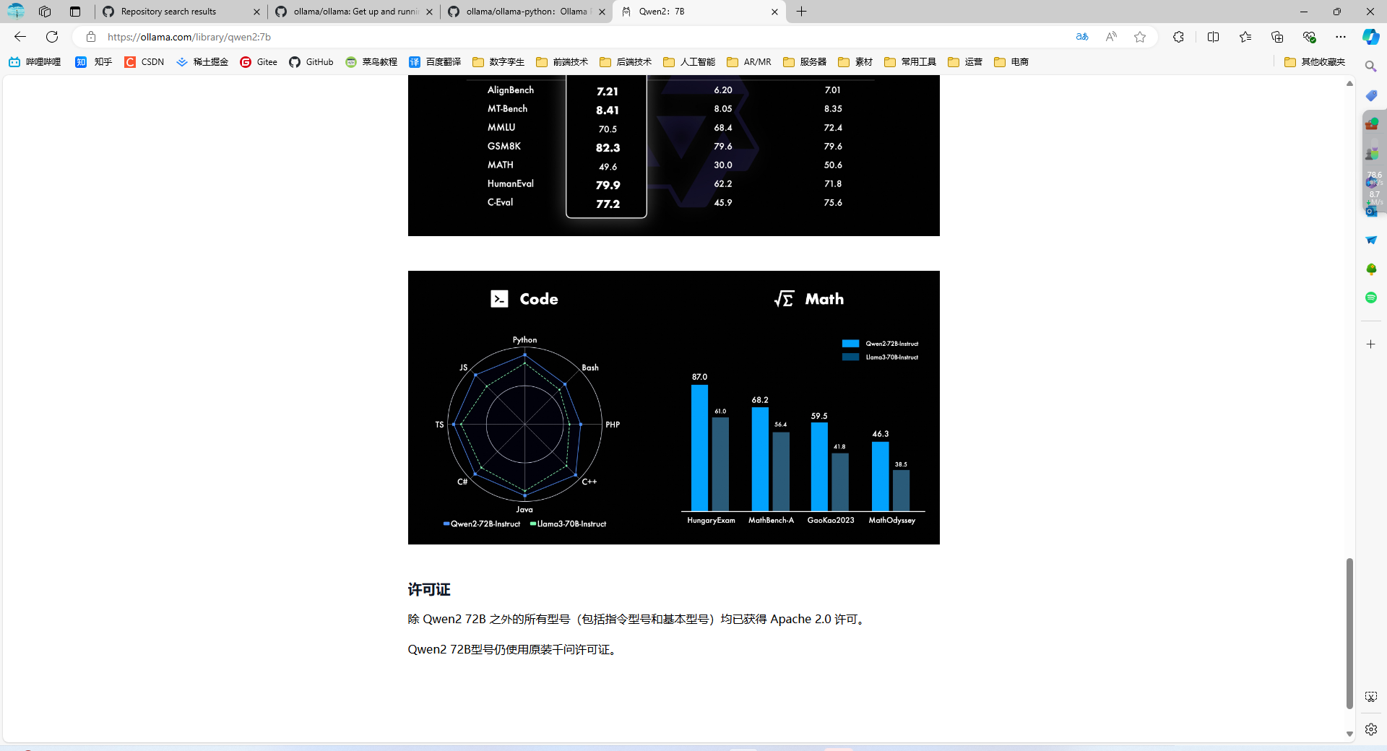The height and width of the screenshot is (751, 1387).
Task: Open the workspaces button
Action: click(45, 12)
